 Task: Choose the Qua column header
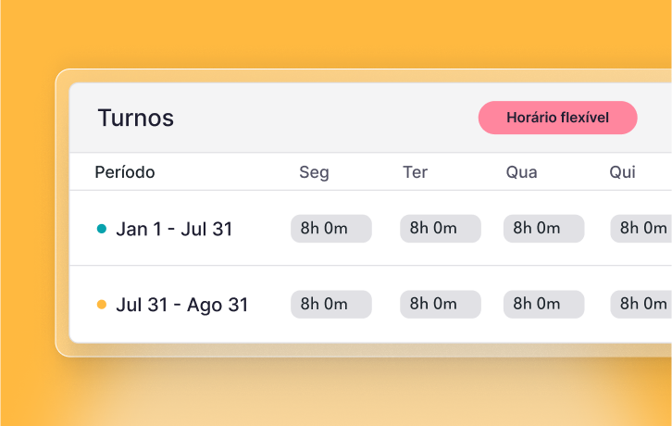pyautogui.click(x=521, y=172)
